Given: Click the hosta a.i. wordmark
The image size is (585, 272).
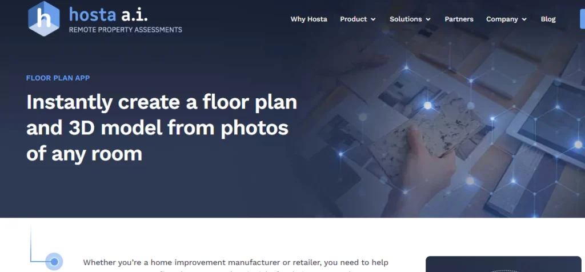Looking at the screenshot, I should (108, 15).
